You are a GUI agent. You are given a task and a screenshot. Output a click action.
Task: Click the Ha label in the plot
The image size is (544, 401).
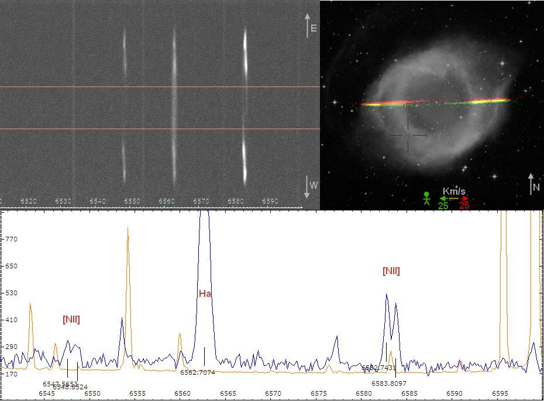[204, 293]
